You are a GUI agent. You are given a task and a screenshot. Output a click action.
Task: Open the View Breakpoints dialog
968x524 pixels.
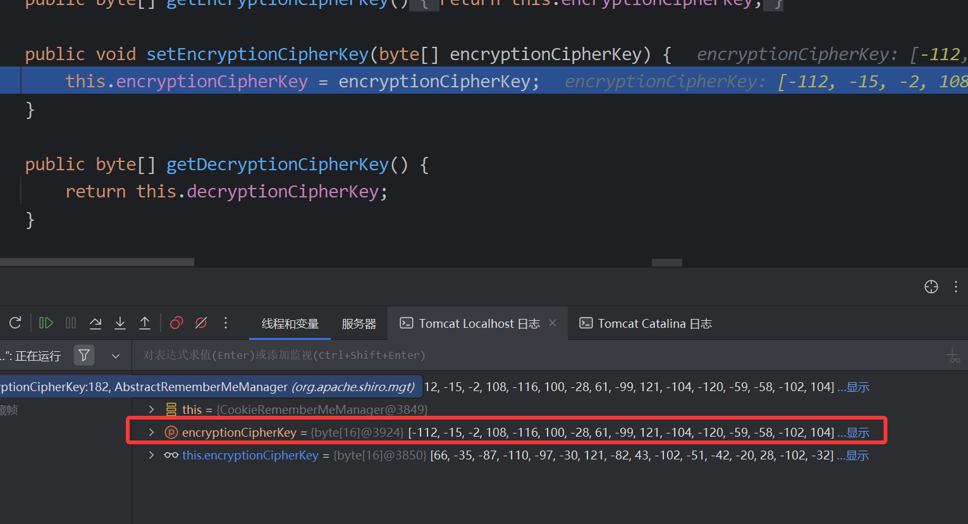click(x=176, y=323)
